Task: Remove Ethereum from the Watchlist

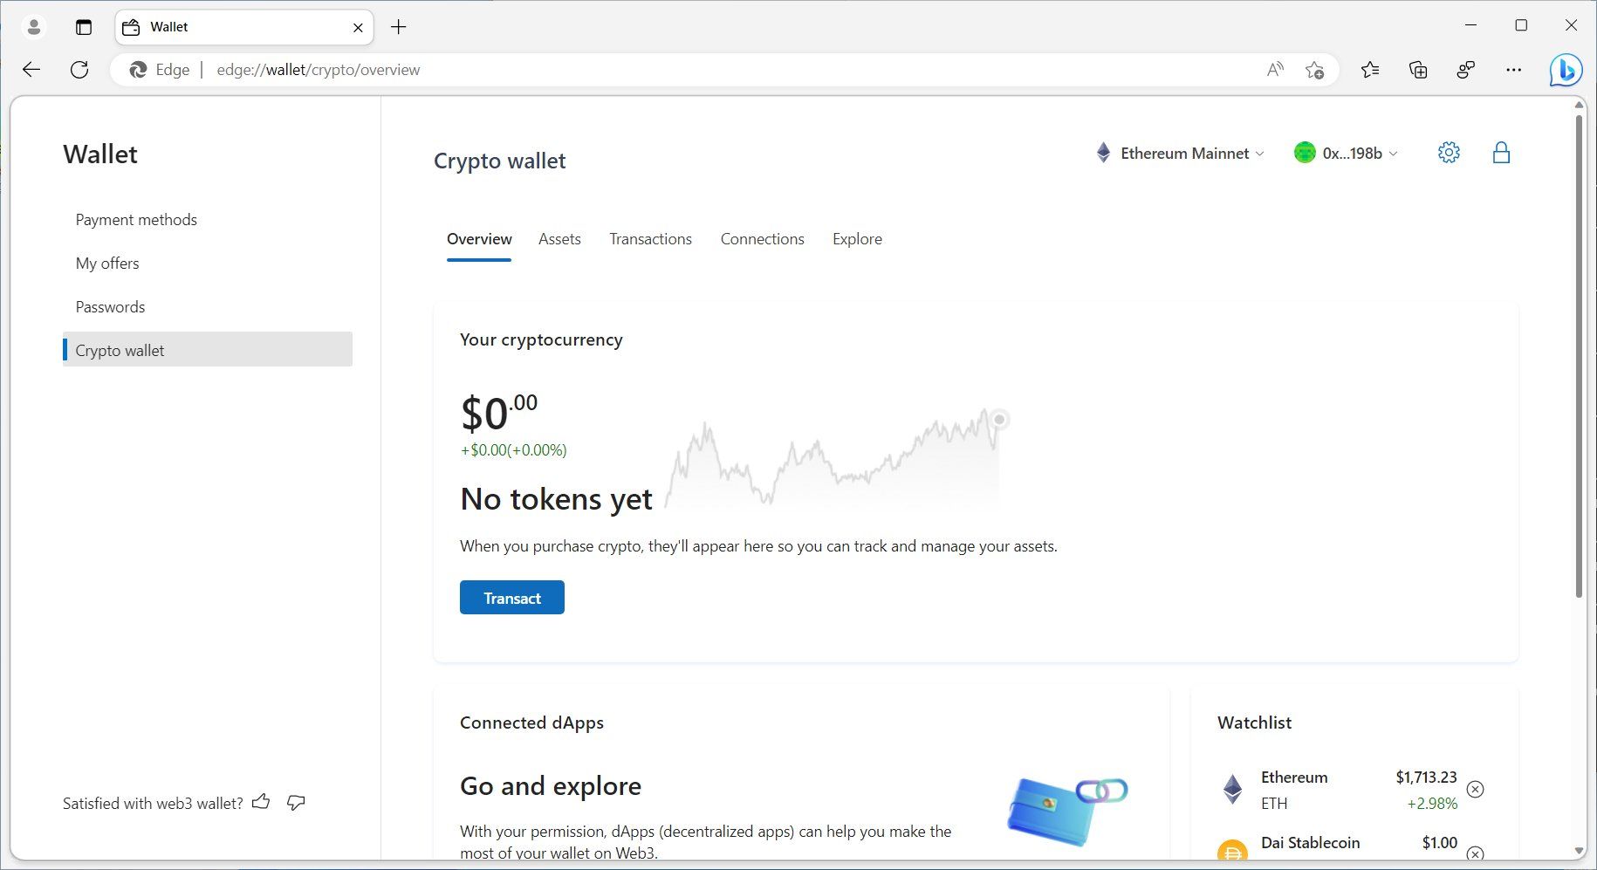Action: click(1476, 789)
